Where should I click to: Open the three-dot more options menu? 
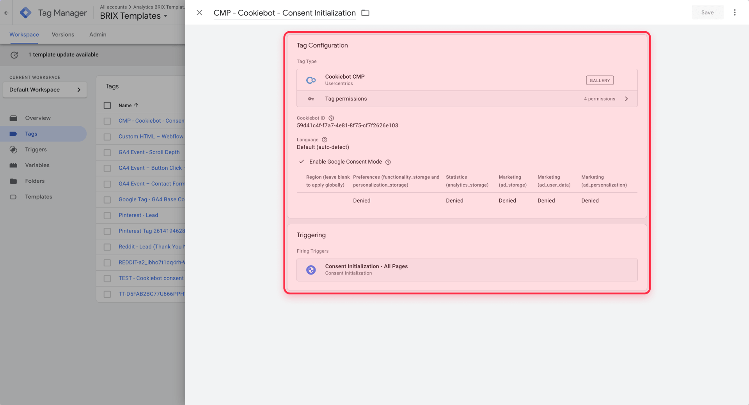[x=735, y=12]
